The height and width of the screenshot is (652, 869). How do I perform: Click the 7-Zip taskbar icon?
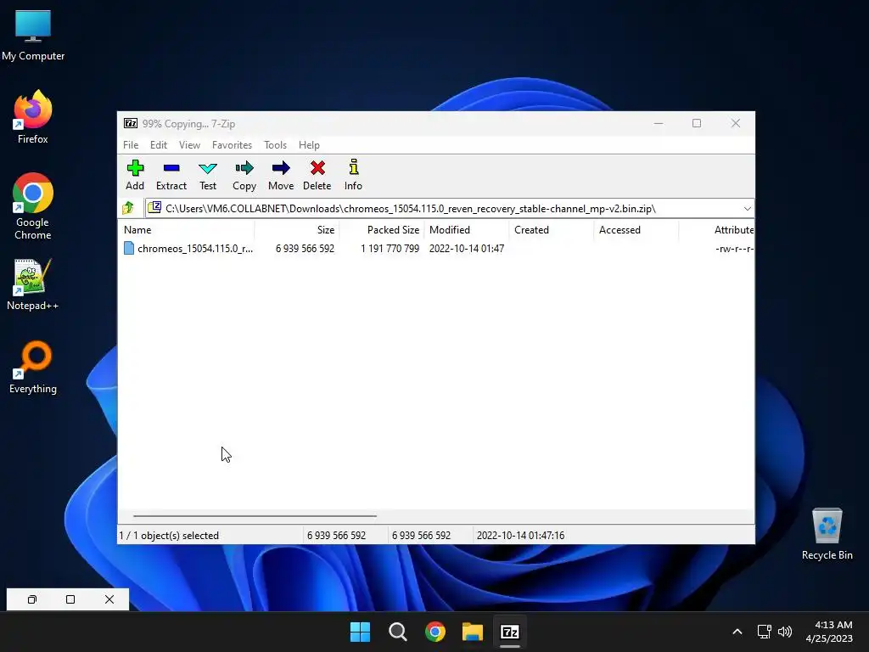pos(510,632)
